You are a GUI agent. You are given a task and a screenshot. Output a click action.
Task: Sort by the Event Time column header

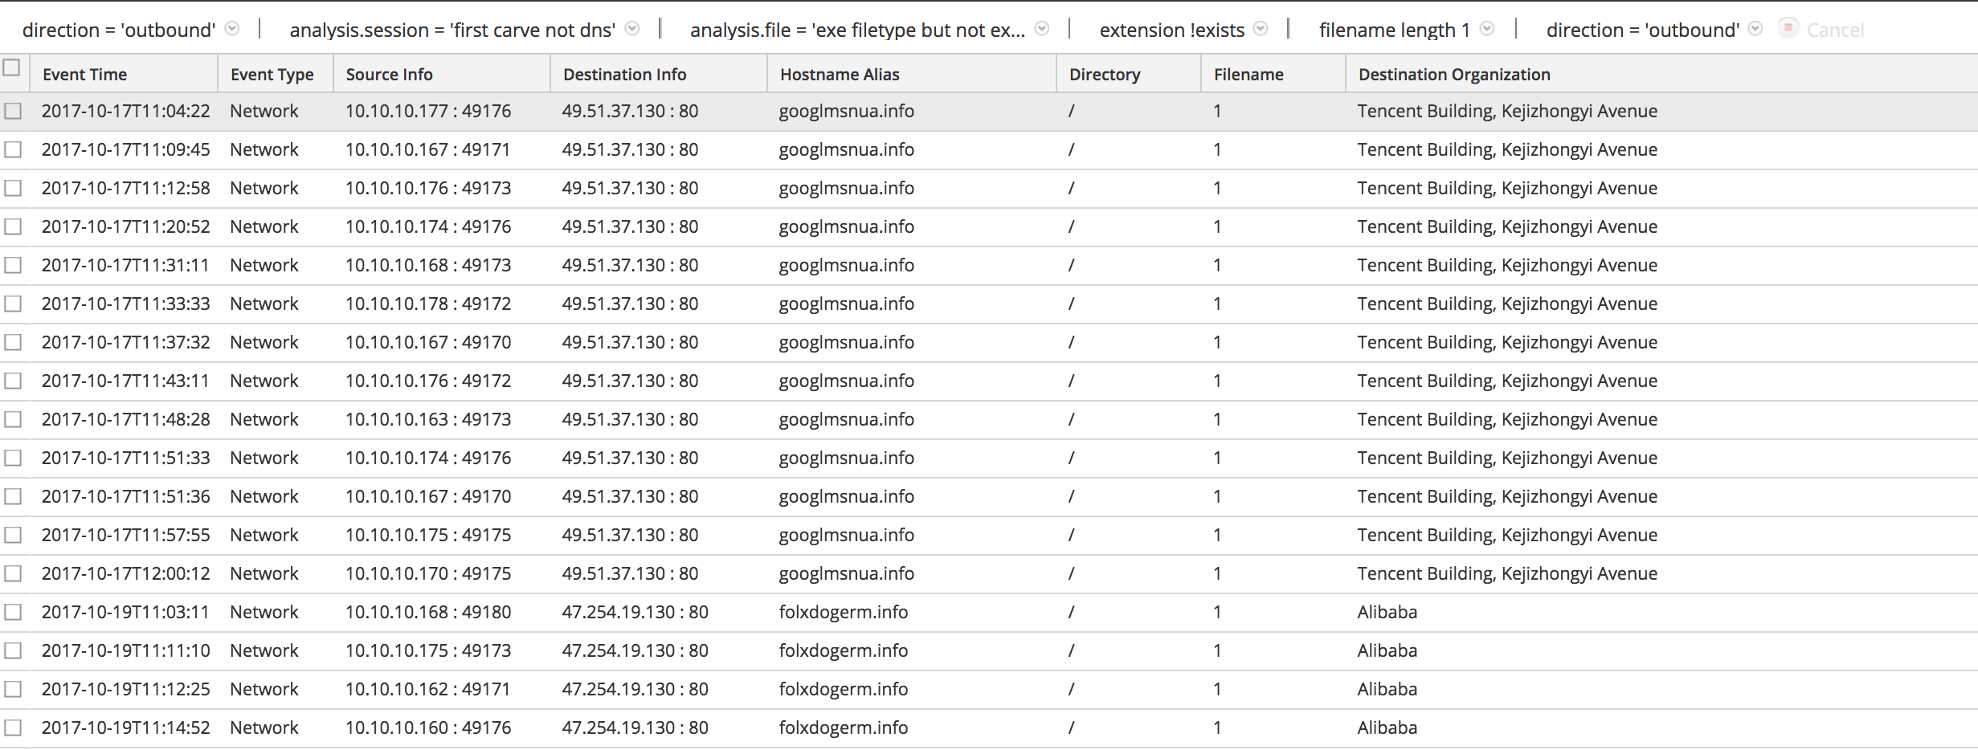pyautogui.click(x=85, y=75)
